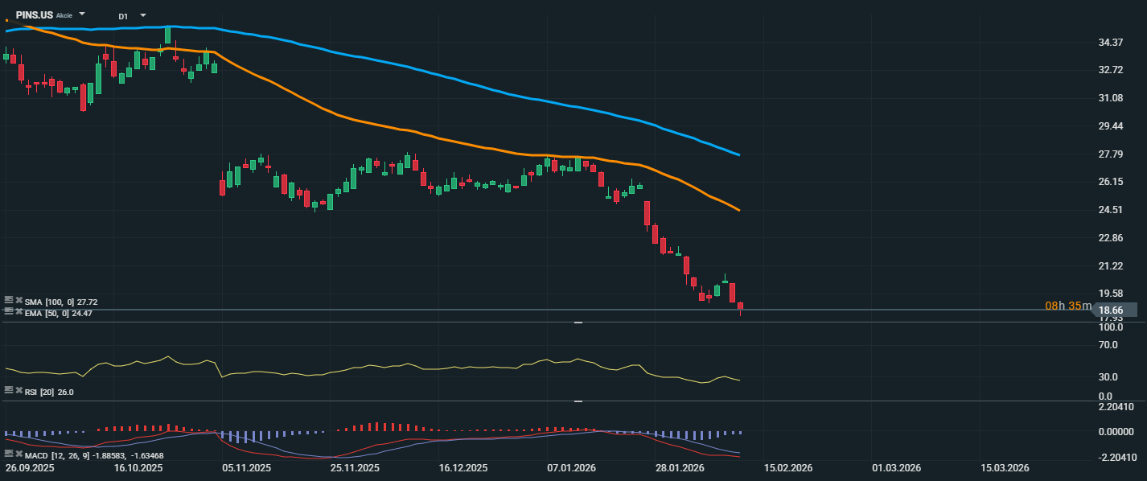This screenshot has height=481, width=1147.
Task: Click the 15.02.2026 date label
Action: click(x=788, y=467)
